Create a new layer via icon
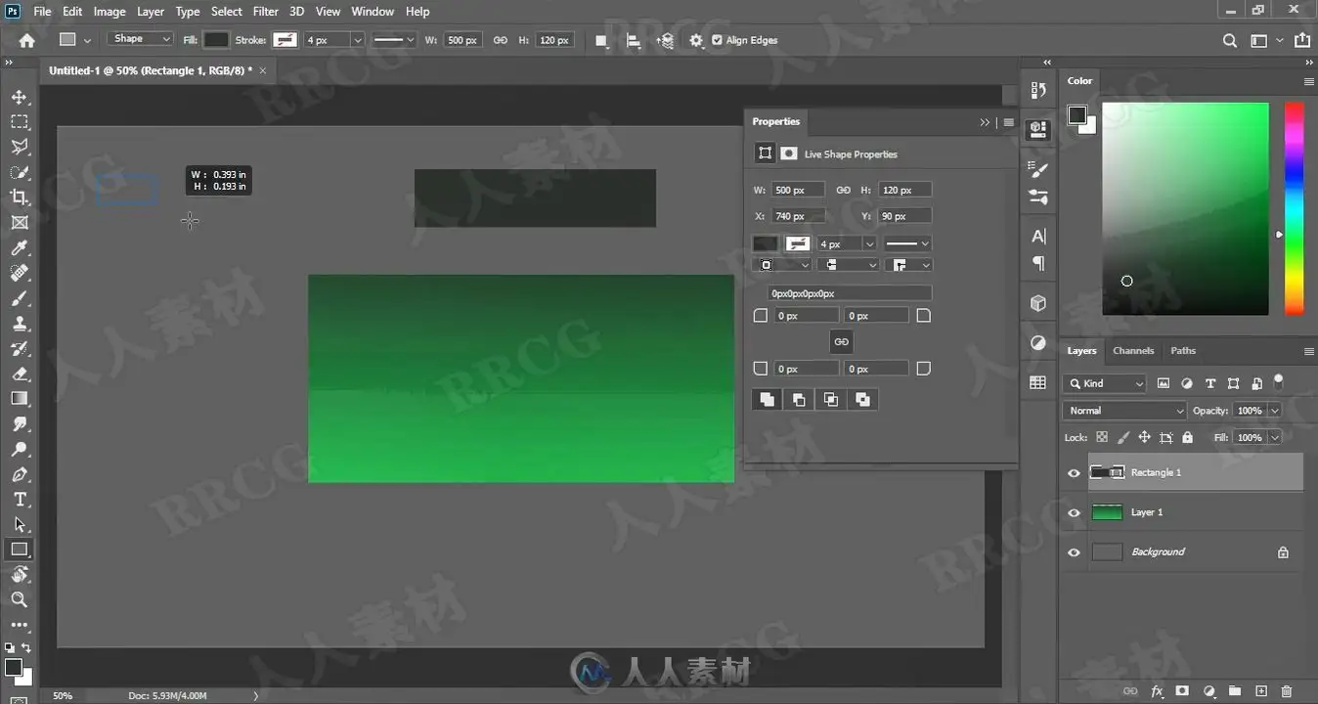This screenshot has width=1318, height=704. 1261,691
